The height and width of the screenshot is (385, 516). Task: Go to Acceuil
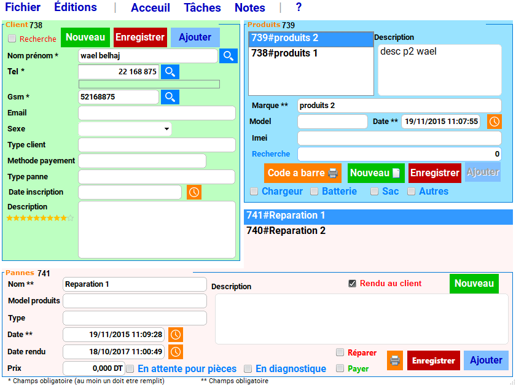point(150,7)
